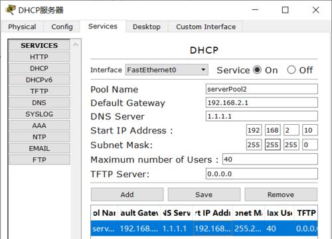
Task: Open the AAA service page
Action: click(x=39, y=125)
